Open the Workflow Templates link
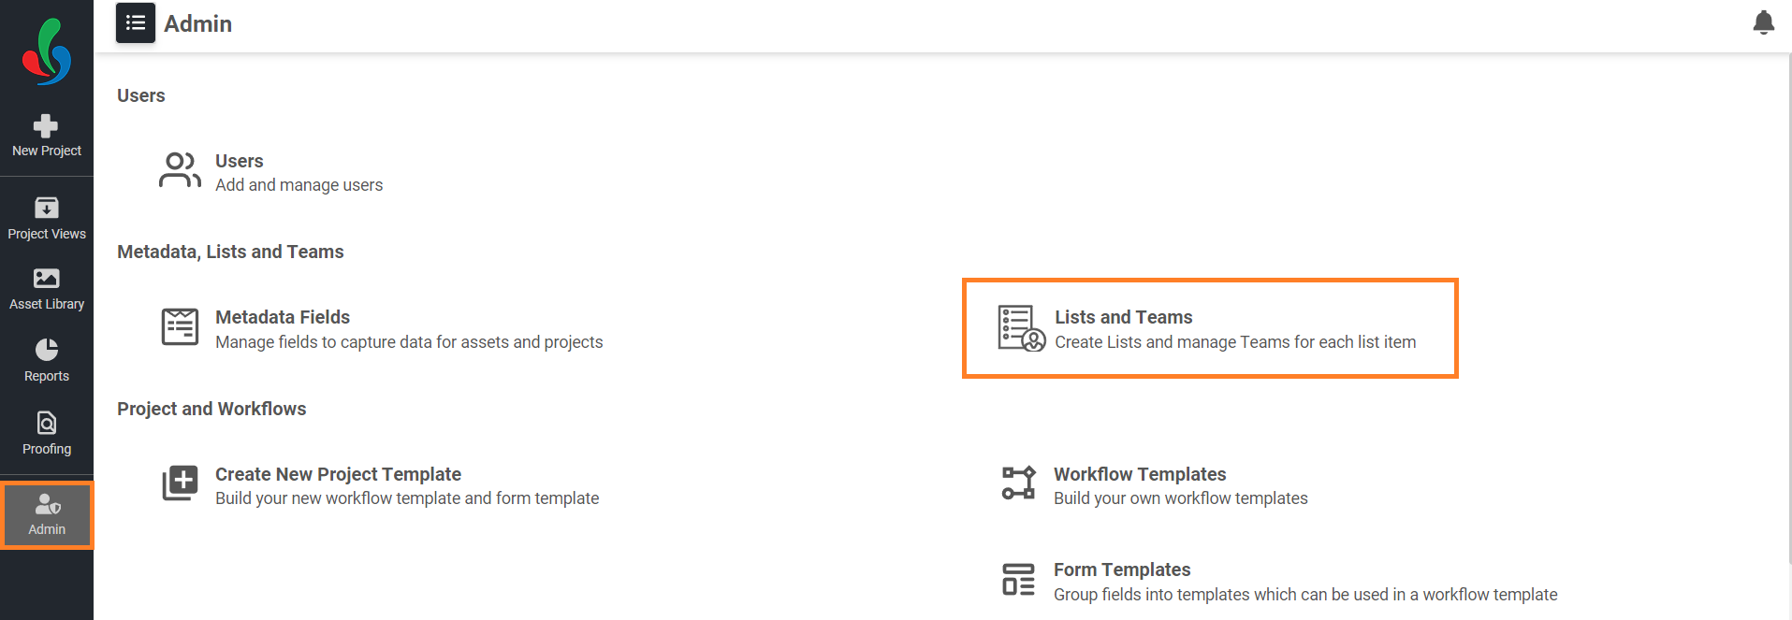The height and width of the screenshot is (620, 1792). click(x=1140, y=474)
